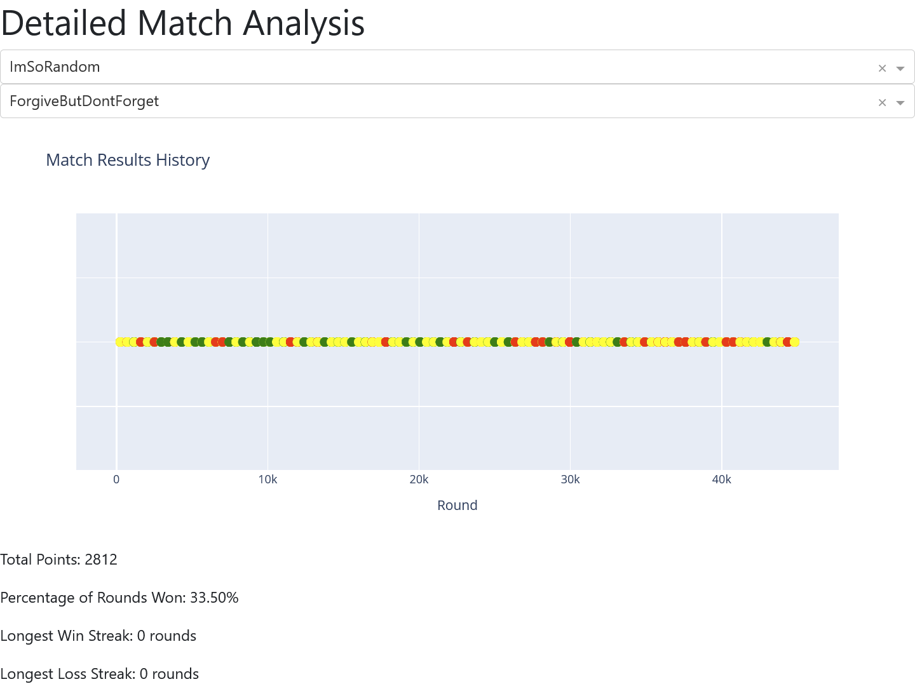The width and height of the screenshot is (915, 684).
Task: Click the ForgiveButDontForget player selection field
Action: coord(438,101)
